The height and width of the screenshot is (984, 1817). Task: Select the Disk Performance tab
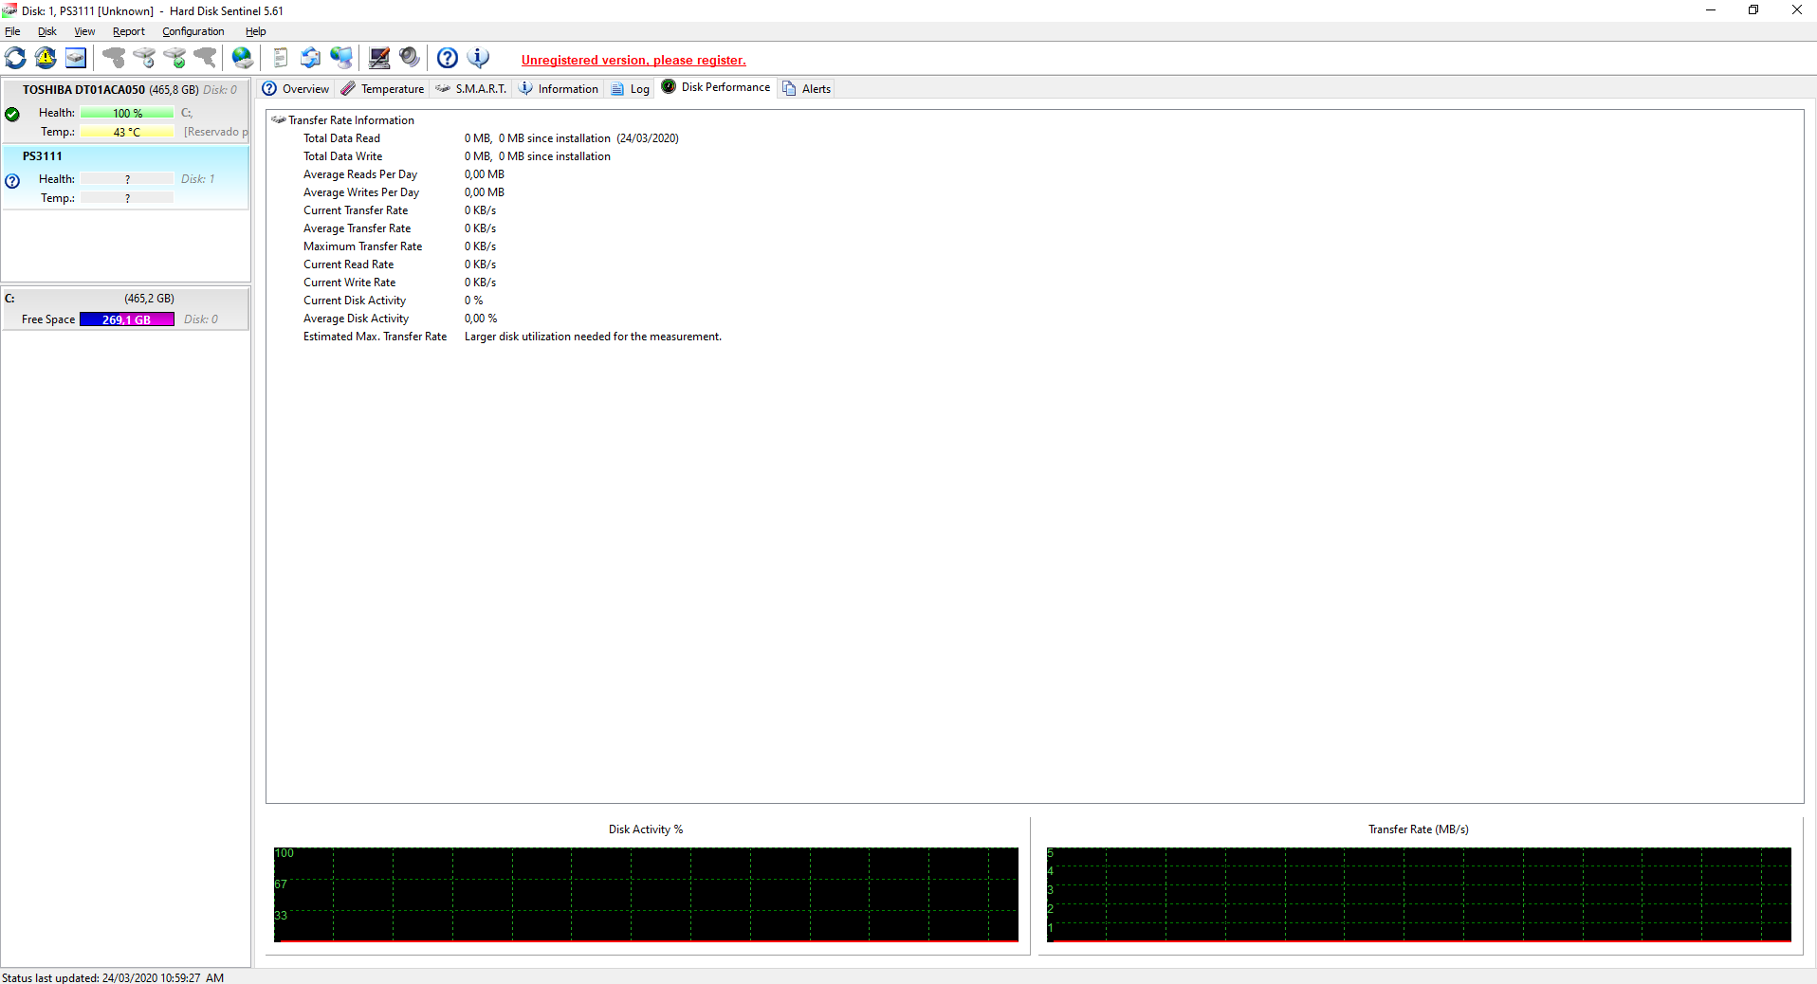click(x=716, y=87)
